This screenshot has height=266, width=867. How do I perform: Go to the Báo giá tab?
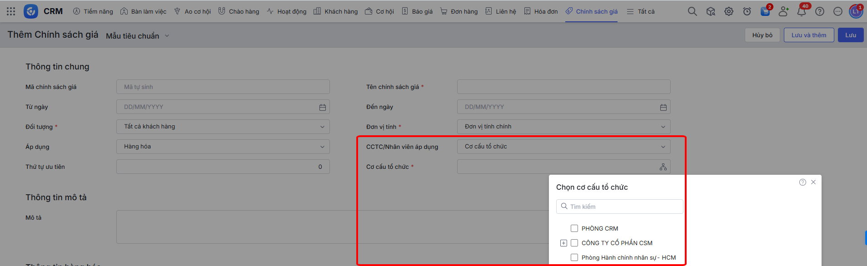click(x=417, y=11)
